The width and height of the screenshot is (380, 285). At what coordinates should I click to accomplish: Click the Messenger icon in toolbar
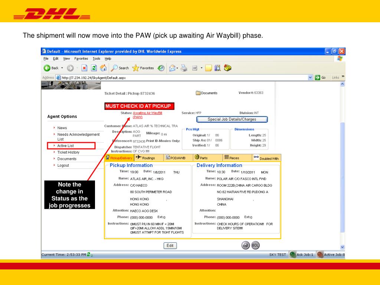(x=227, y=68)
